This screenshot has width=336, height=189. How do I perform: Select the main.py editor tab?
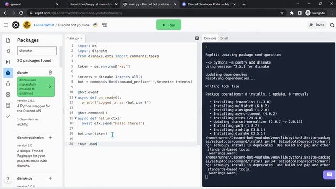tap(72, 38)
